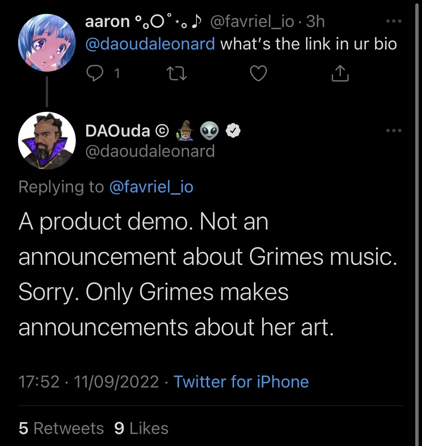View the 5 Retweets list

pyautogui.click(x=62, y=428)
